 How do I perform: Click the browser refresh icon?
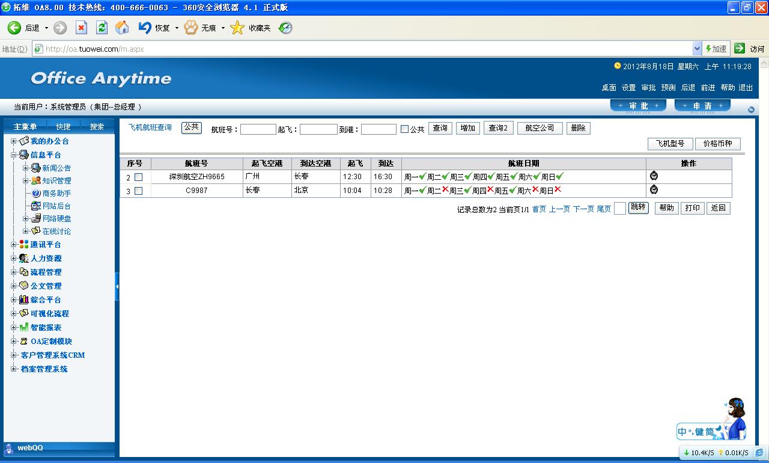coord(102,28)
